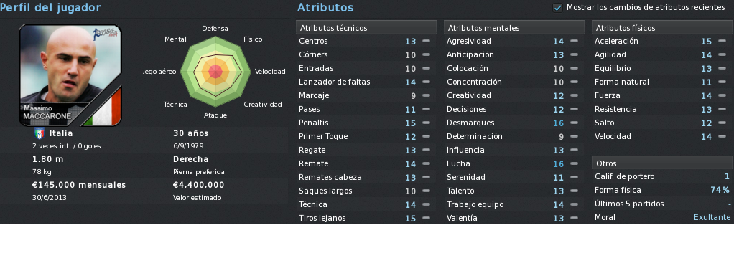
Task: Click the change indicator beside Lucha
Action: (x=574, y=163)
